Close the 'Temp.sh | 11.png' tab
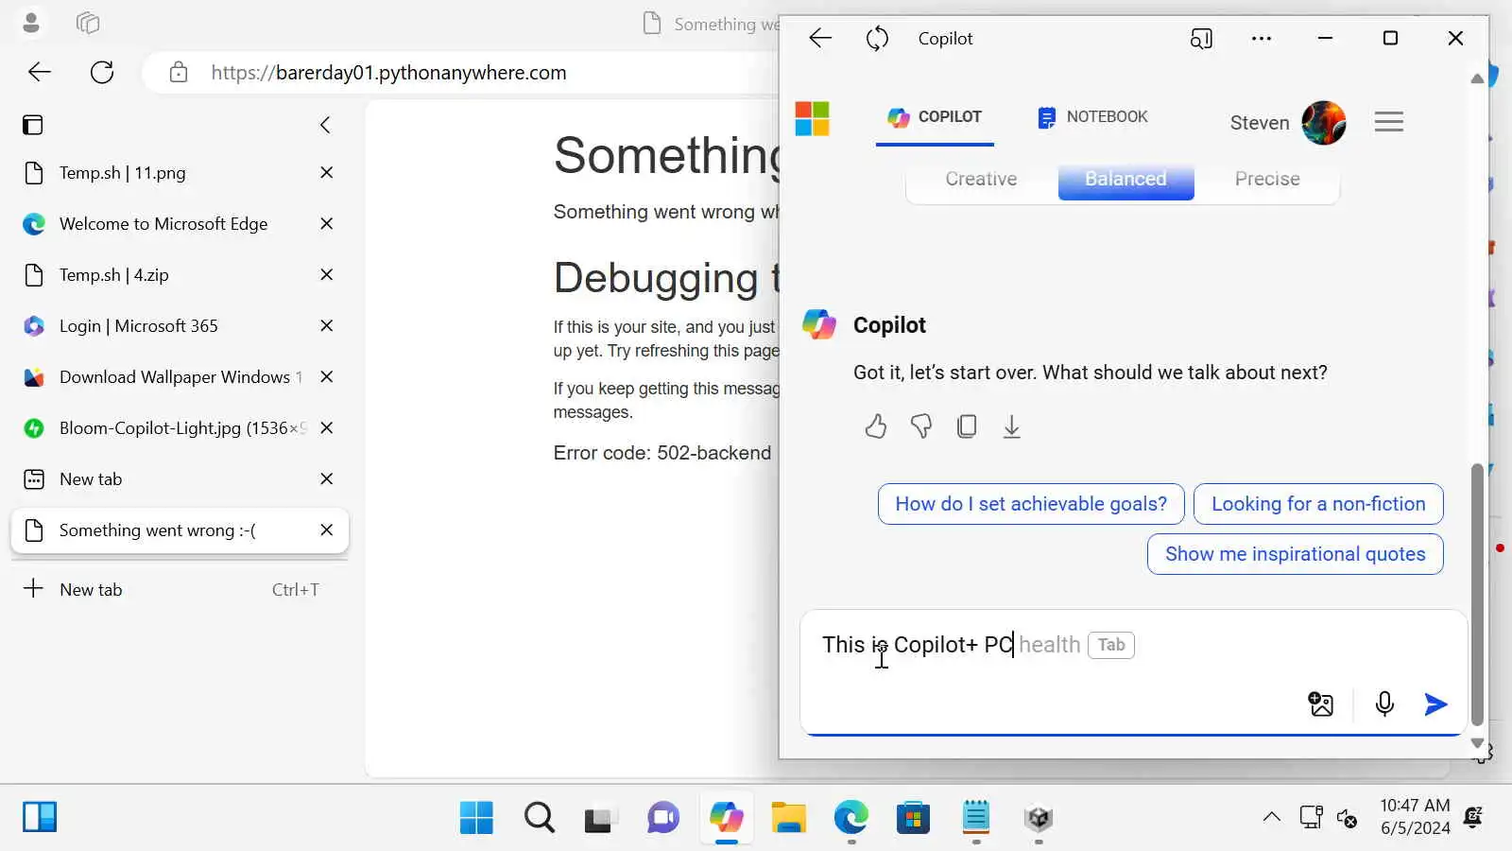The width and height of the screenshot is (1512, 851). [x=327, y=173]
